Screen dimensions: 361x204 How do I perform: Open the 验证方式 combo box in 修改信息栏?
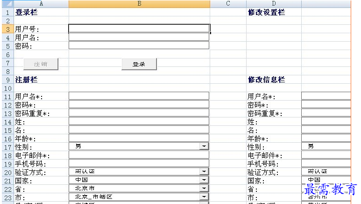pos(326,171)
